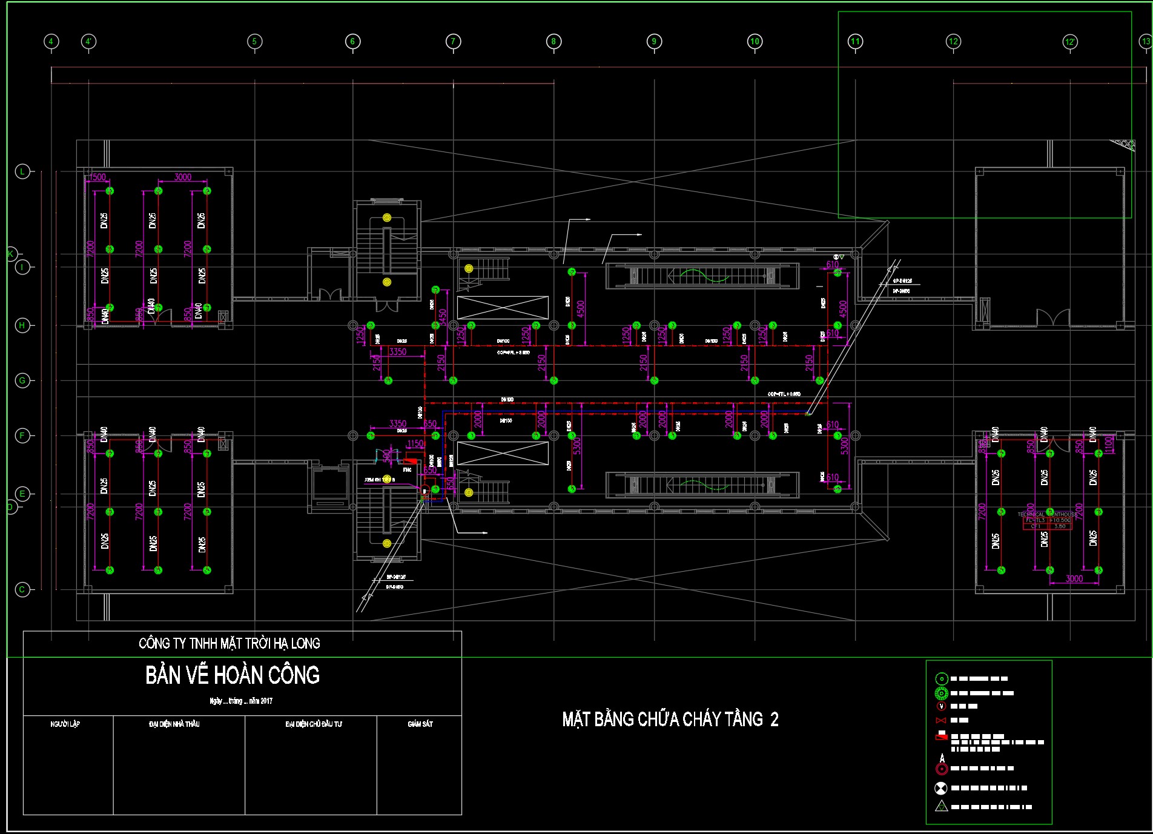Pick the crimson concentric circle legend symbol
Image resolution: width=1153 pixels, height=834 pixels.
(942, 769)
